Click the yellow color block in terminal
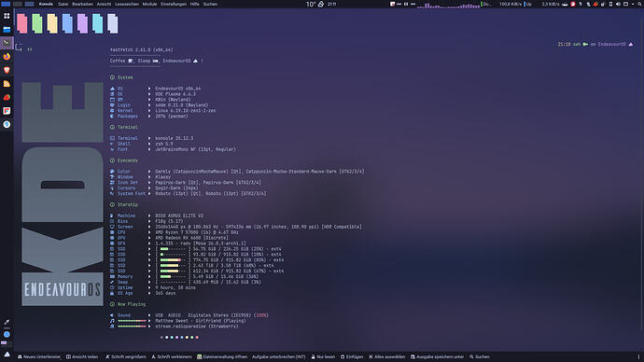The image size is (644, 362). 52,23
